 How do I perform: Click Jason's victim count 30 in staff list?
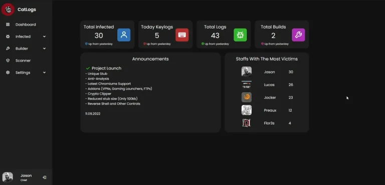coord(291,72)
